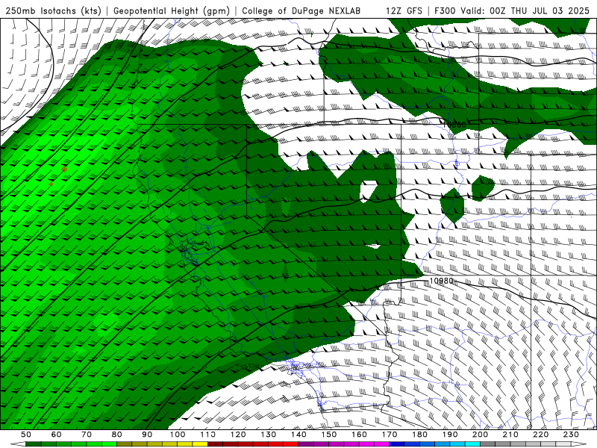Click the "F300" forecast hour label
The width and height of the screenshot is (597, 448).
click(x=445, y=10)
